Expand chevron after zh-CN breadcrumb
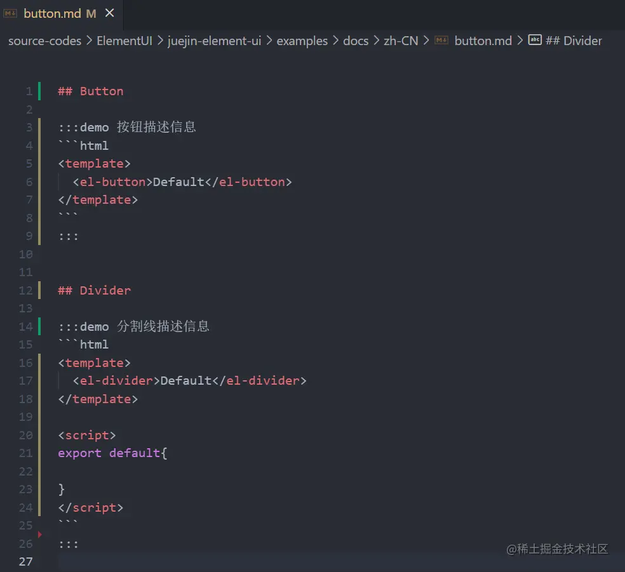625x572 pixels. 426,41
